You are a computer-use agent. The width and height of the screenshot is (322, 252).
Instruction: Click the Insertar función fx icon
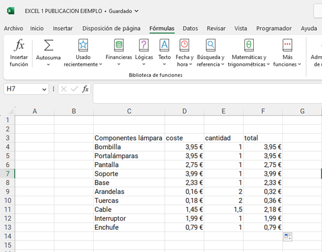[x=19, y=45]
